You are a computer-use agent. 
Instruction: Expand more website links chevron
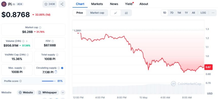tap(63, 92)
